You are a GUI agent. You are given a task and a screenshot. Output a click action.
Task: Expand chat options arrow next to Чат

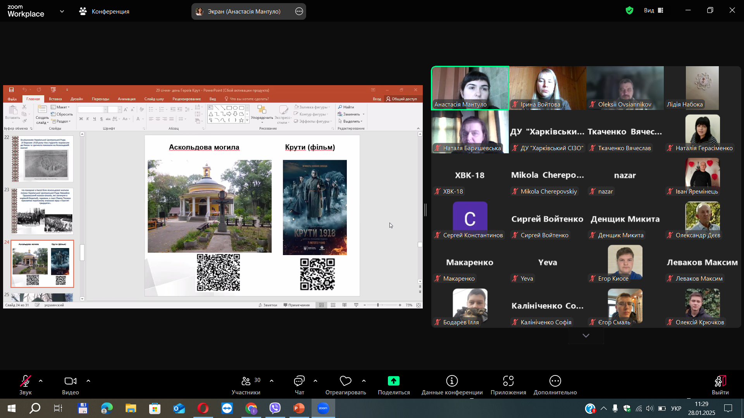(315, 381)
